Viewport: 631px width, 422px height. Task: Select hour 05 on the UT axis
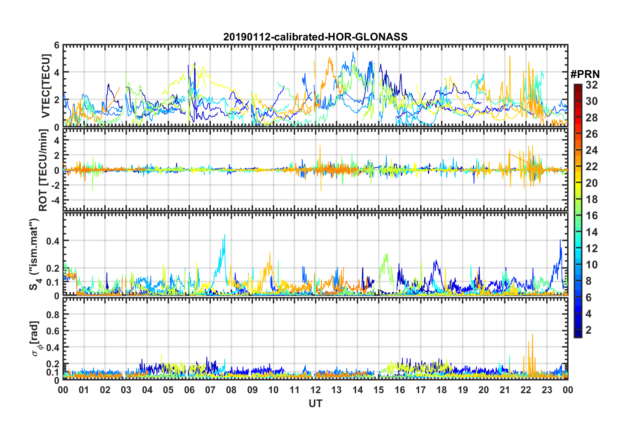click(168, 390)
